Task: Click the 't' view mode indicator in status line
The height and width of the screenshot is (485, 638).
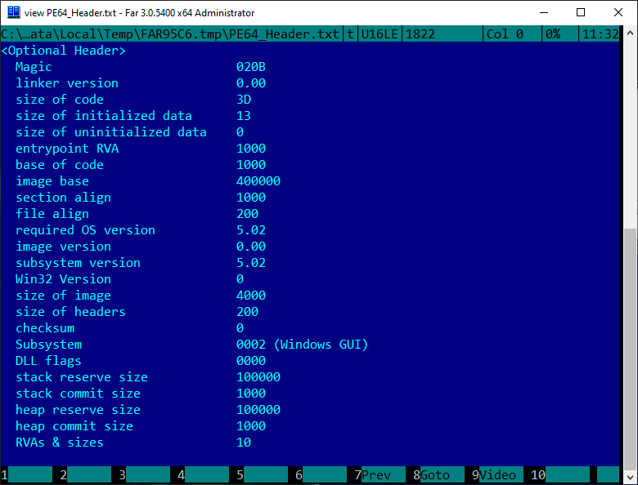Action: point(350,34)
